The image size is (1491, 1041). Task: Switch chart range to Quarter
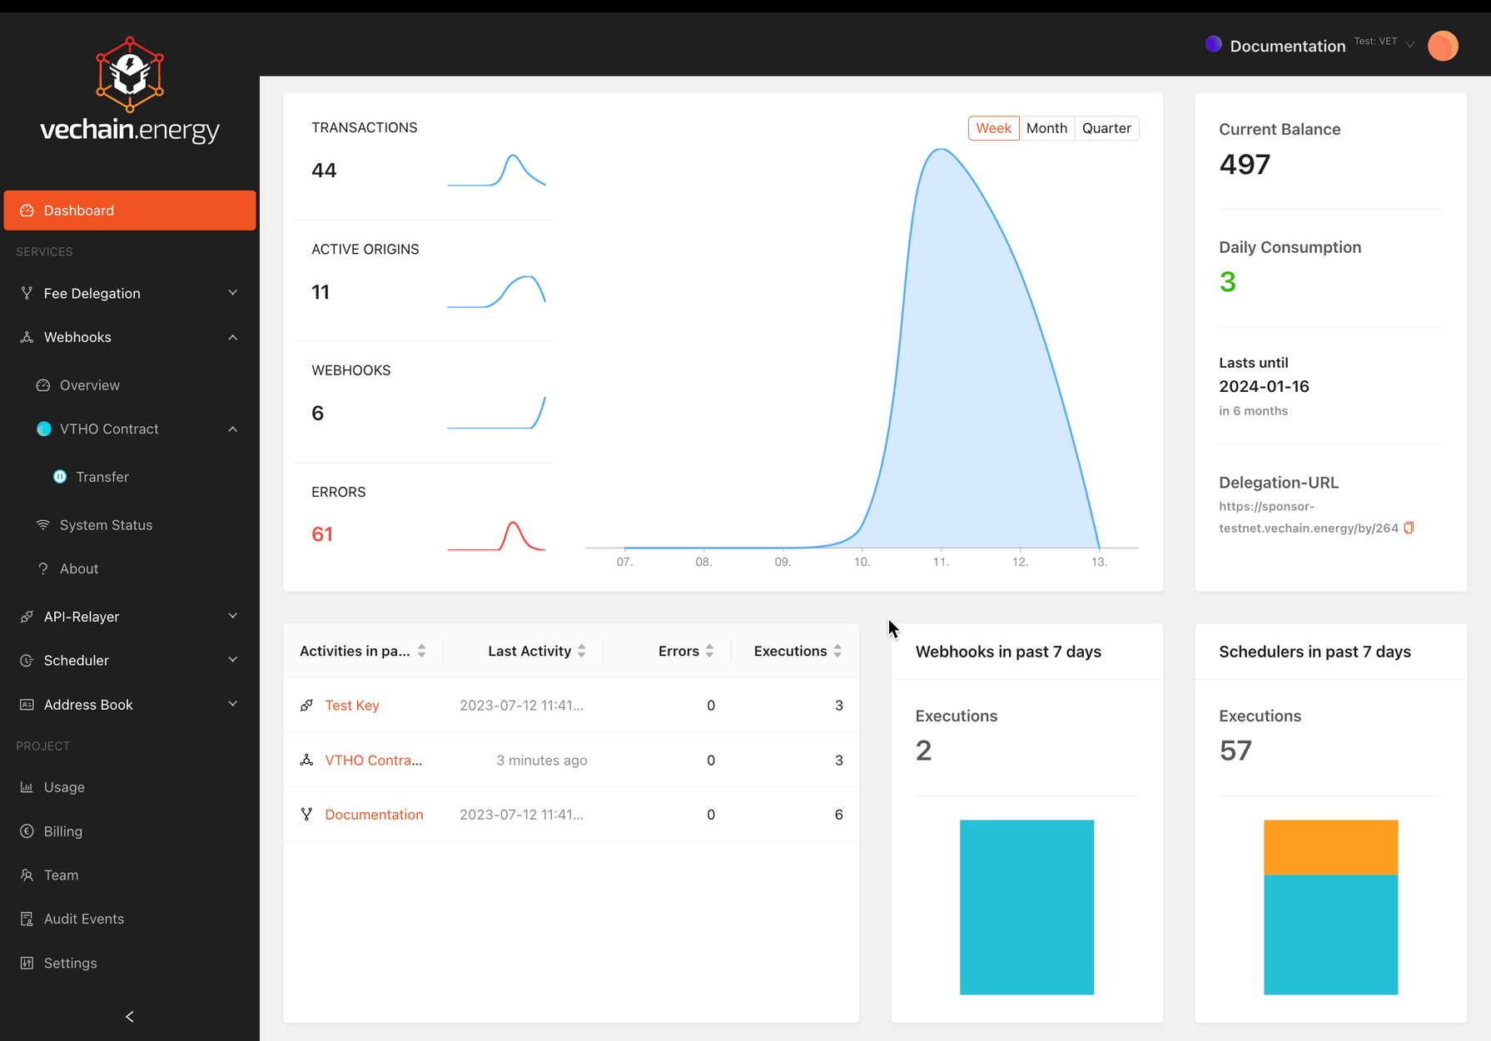click(x=1106, y=128)
